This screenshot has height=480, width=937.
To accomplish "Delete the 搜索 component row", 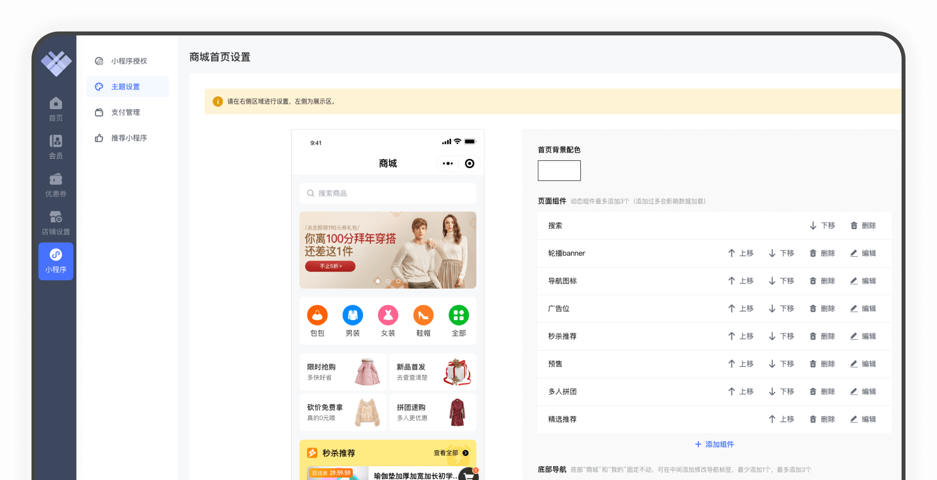I will pyautogui.click(x=863, y=226).
